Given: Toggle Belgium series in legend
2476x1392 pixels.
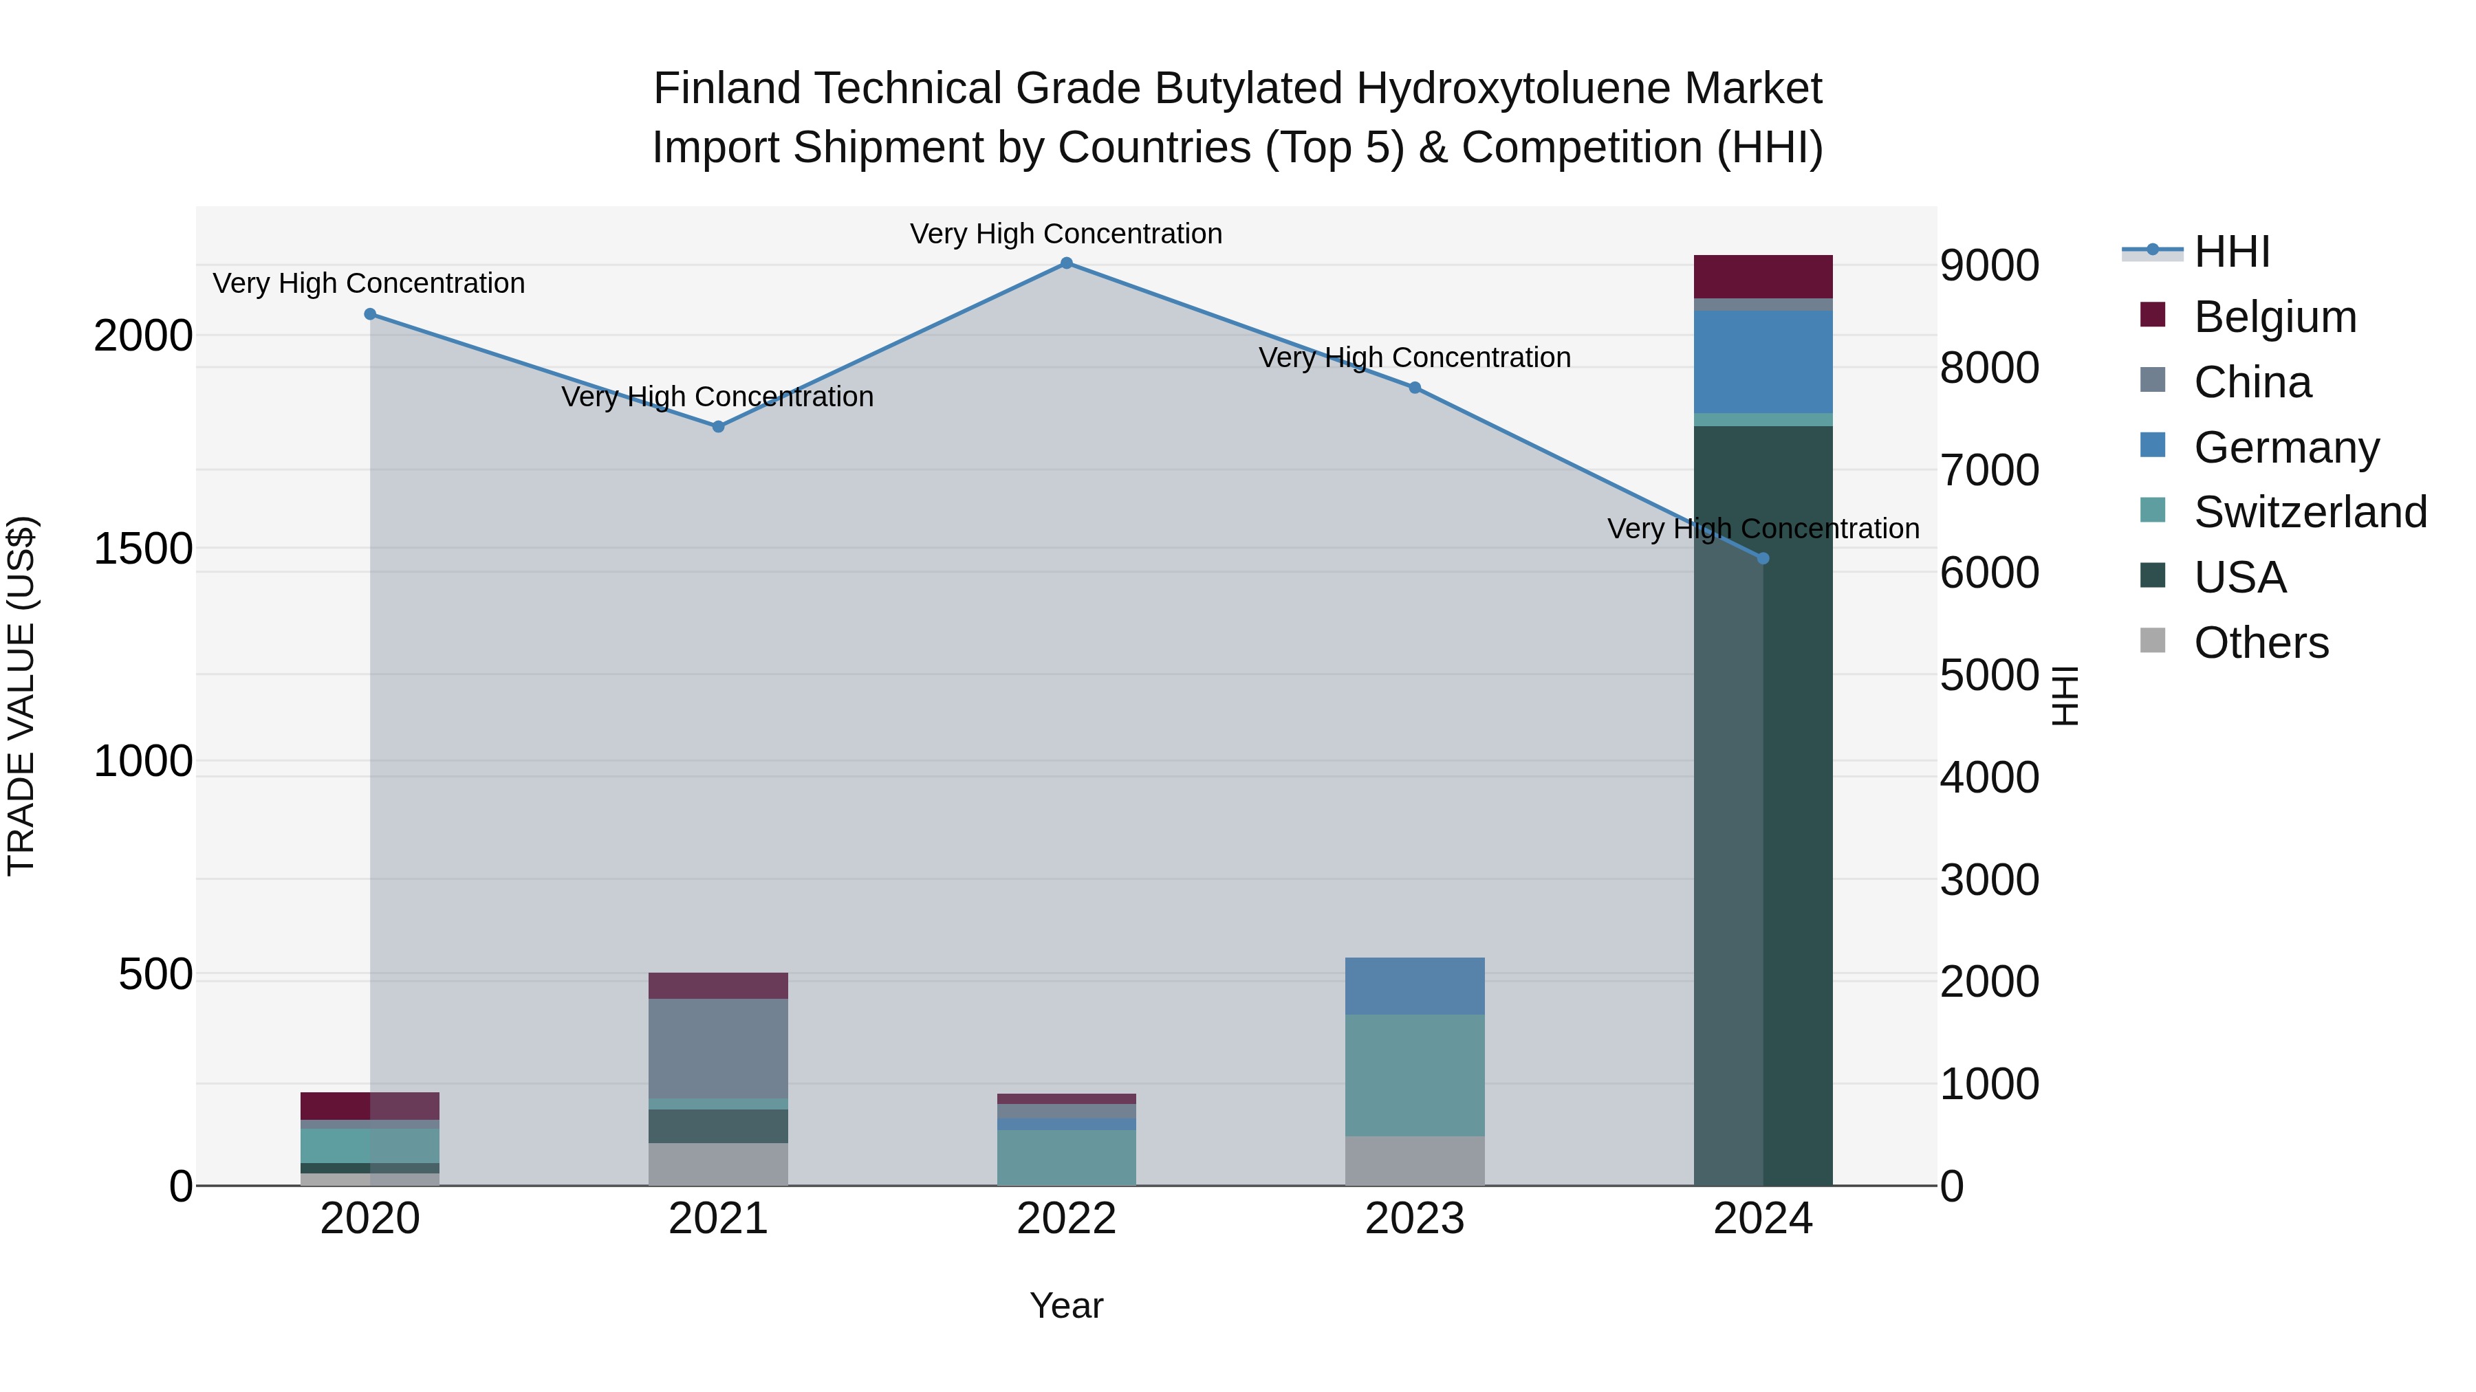Looking at the screenshot, I should click(2248, 316).
